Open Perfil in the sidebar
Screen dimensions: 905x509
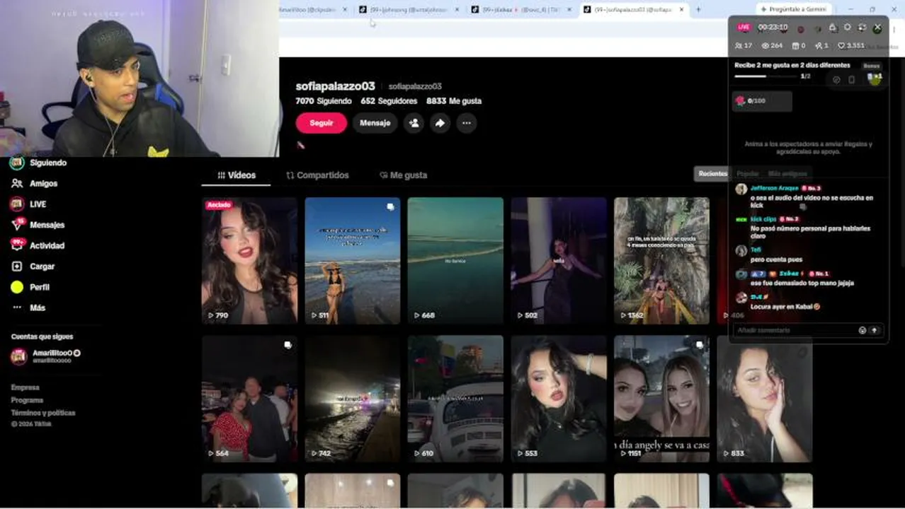click(30, 287)
